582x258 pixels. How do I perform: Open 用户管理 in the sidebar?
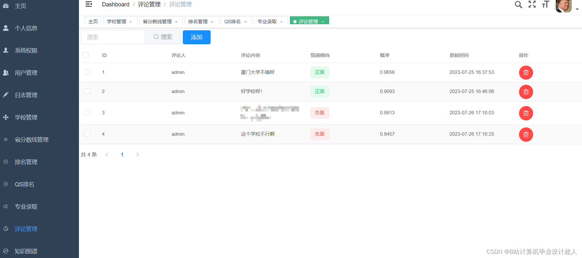[39, 73]
